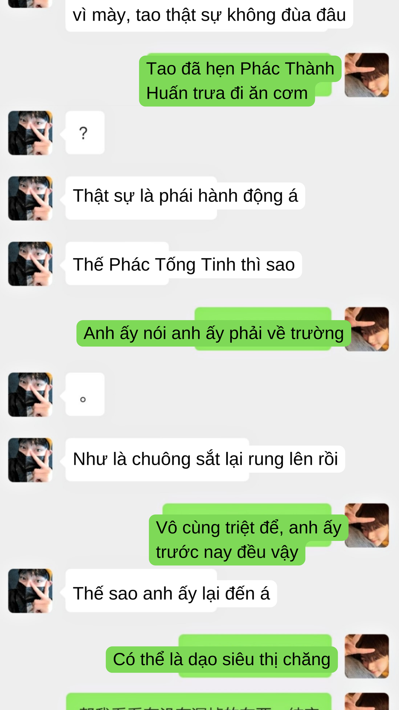Select the message "Thật sự là phái hành động á"

(x=185, y=196)
